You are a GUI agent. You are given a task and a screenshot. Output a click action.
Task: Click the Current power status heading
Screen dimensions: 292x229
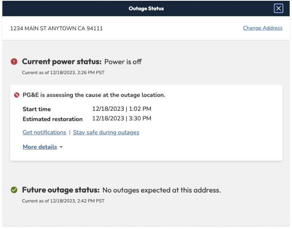click(62, 62)
